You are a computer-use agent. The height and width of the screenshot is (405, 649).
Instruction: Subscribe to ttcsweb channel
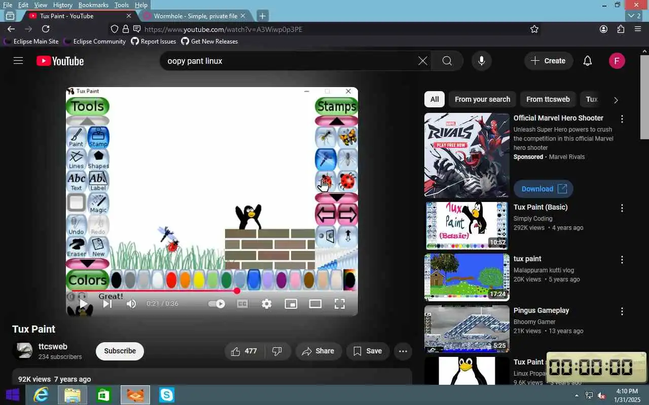(120, 351)
